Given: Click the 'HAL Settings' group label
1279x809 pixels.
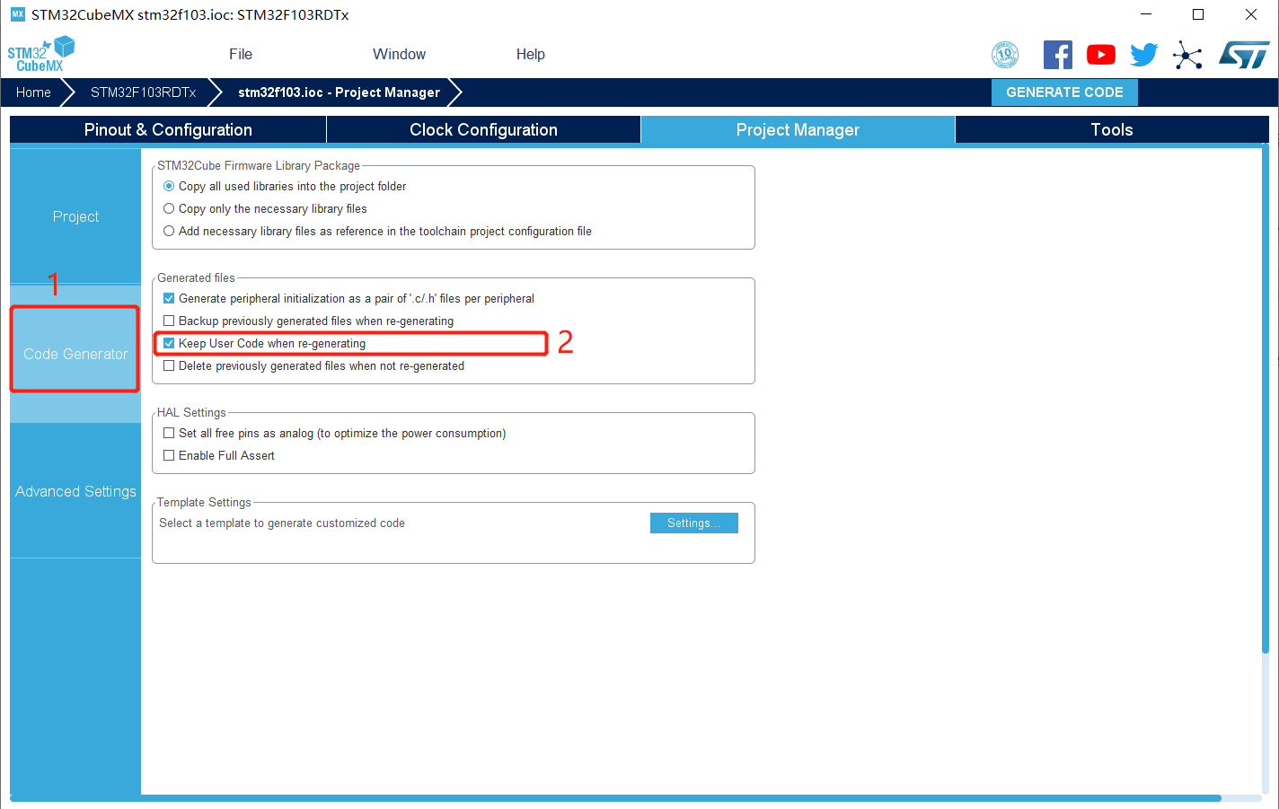Looking at the screenshot, I should [191, 412].
